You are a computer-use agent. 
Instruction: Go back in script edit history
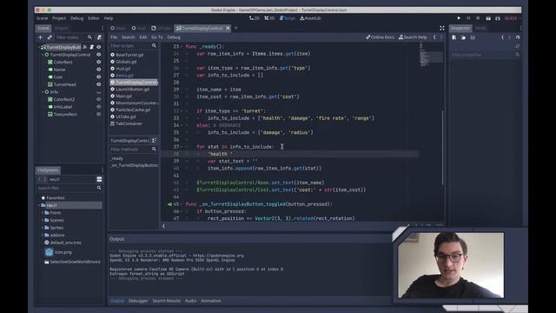434,37
